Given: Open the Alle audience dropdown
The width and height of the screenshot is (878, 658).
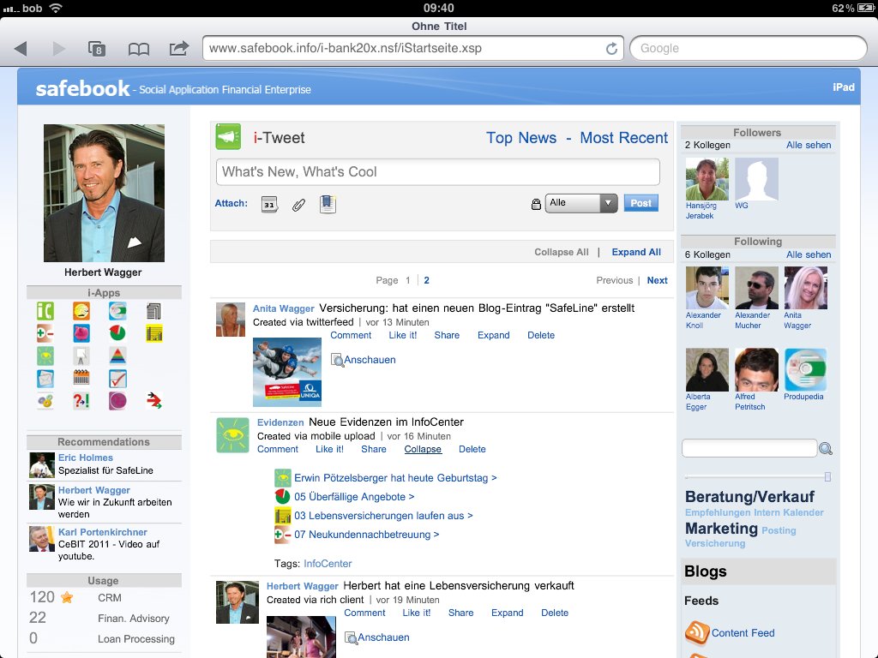Looking at the screenshot, I should pos(581,203).
